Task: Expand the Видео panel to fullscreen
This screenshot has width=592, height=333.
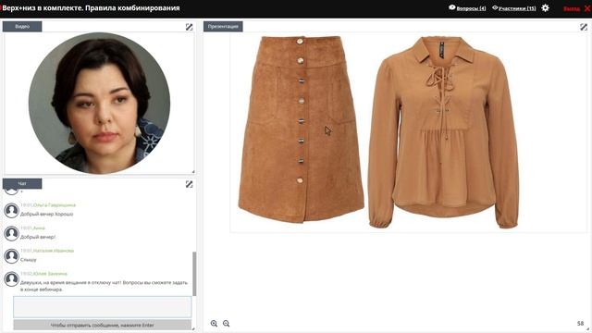Action: point(189,27)
